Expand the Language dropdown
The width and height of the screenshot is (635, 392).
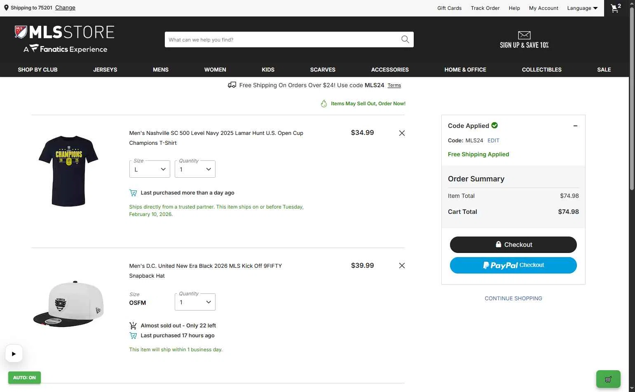coord(582,8)
